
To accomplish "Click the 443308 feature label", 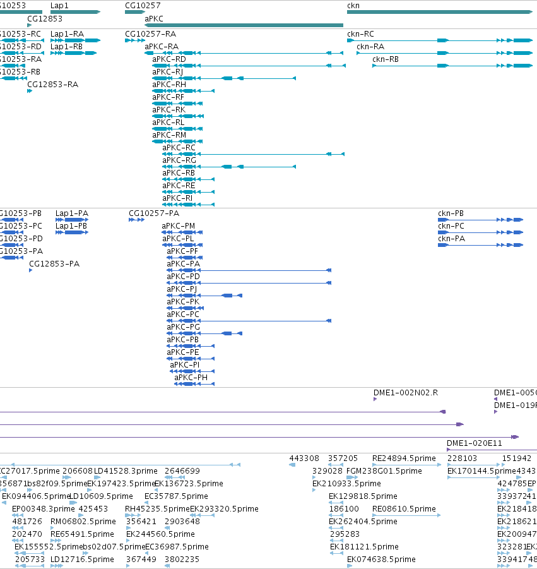I will (x=304, y=458).
